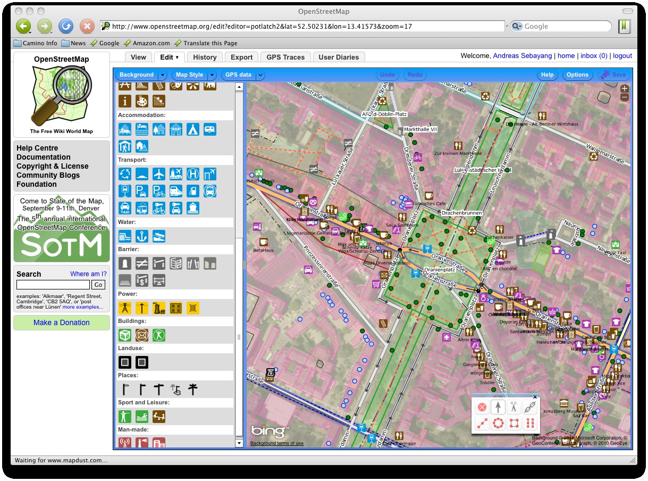Select the fuel station pump icon
This screenshot has width=648, height=481.
192,191
